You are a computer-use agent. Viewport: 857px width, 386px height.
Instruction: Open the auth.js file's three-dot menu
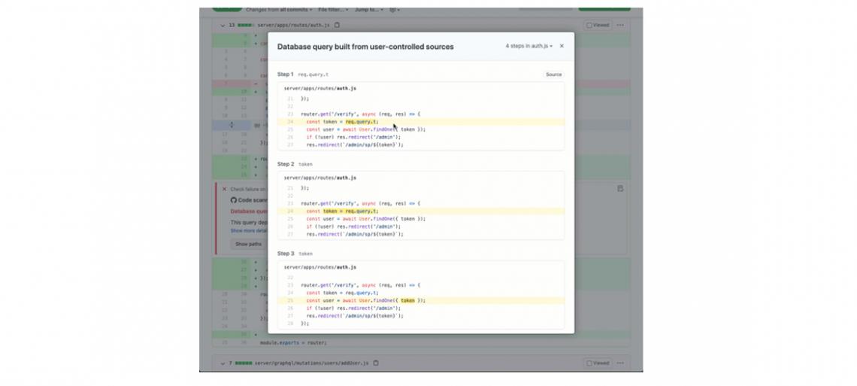tap(620, 25)
